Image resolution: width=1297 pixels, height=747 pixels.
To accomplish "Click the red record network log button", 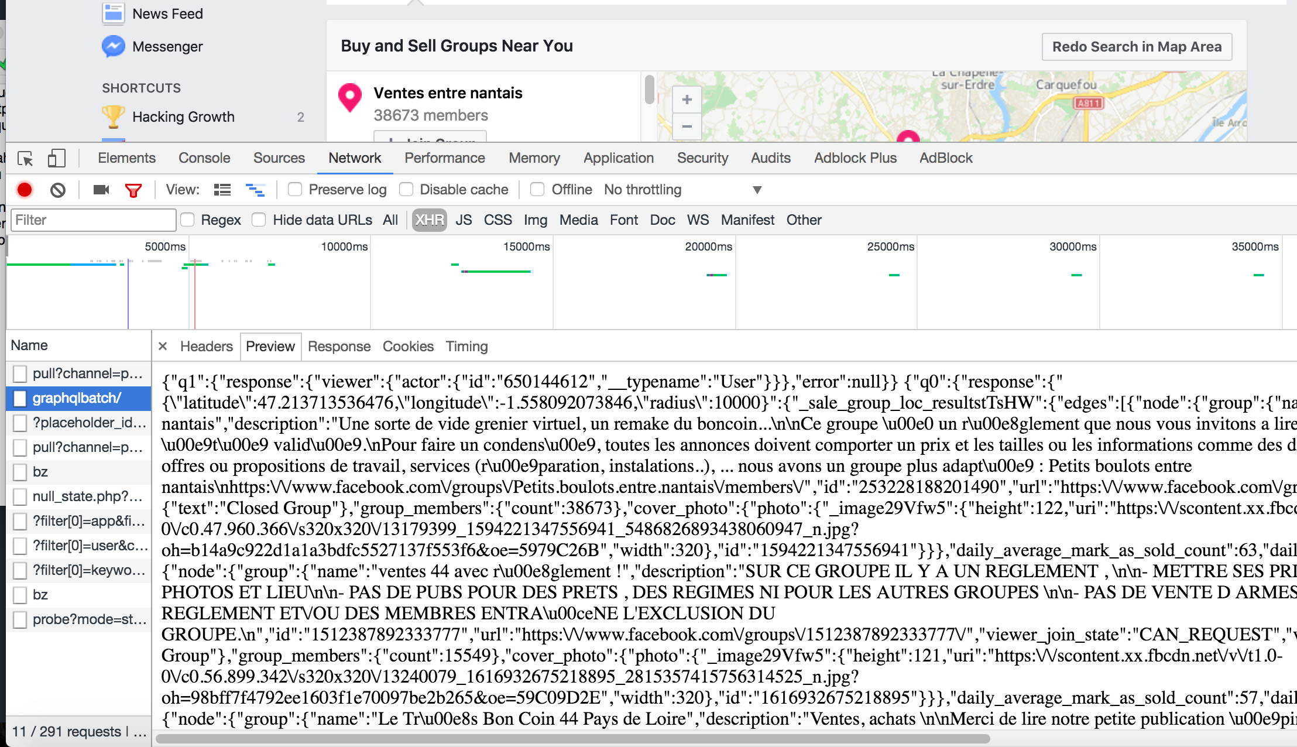I will pos(25,190).
